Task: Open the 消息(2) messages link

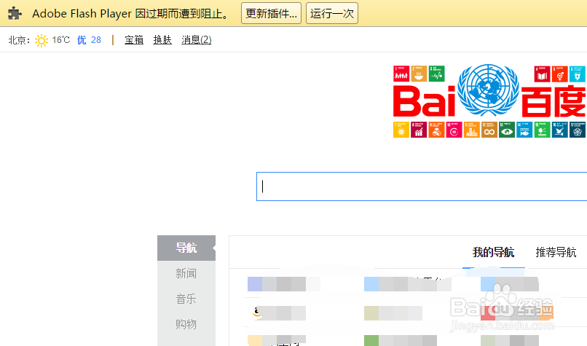Action: (x=197, y=39)
